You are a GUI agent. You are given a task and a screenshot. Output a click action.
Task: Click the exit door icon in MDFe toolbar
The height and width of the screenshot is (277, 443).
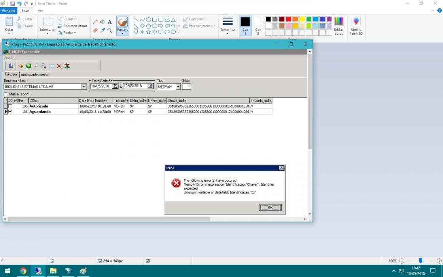11,66
